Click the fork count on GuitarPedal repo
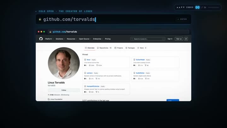Viewport: 227px width, 128px height. click(147, 66)
